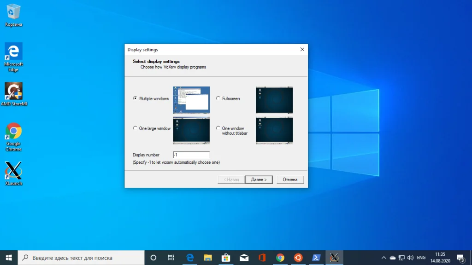Open the ENG language switcher
This screenshot has width=472, height=265.
pos(421,258)
